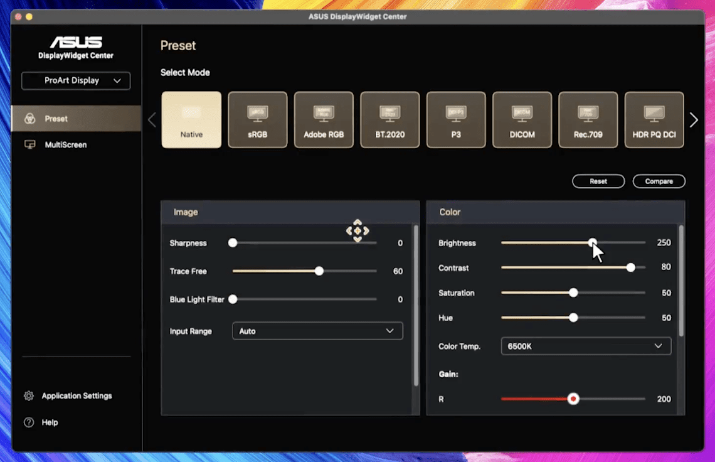Image resolution: width=715 pixels, height=462 pixels.
Task: Click the yellow minimize window button
Action: tap(29, 16)
